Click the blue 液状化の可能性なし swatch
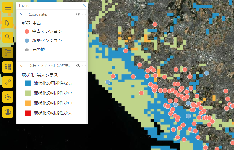 click(28, 83)
